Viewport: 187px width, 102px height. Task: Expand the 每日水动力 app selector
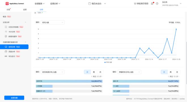105,4
